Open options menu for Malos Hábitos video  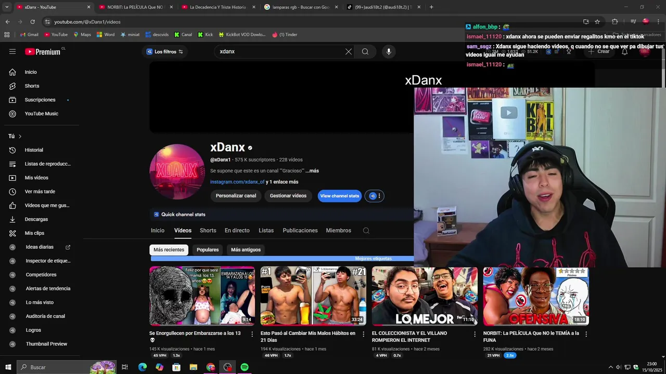364,334
